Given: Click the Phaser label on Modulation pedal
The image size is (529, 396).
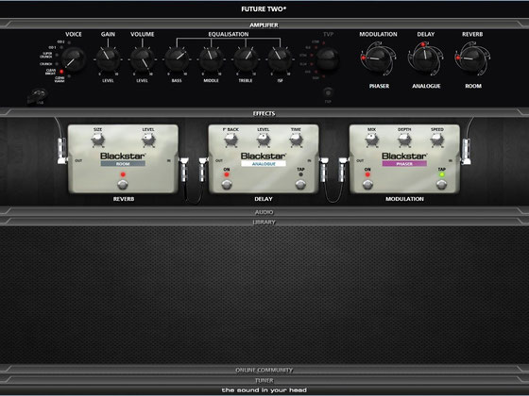Looking at the screenshot, I should click(404, 164).
